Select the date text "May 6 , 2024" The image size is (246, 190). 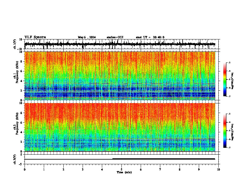pos(87,37)
